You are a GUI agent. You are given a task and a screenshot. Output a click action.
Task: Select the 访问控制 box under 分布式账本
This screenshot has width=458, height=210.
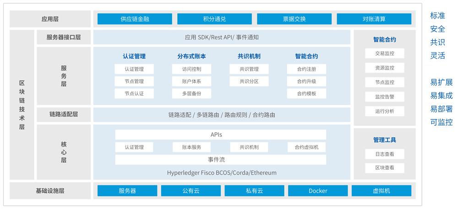(192, 69)
